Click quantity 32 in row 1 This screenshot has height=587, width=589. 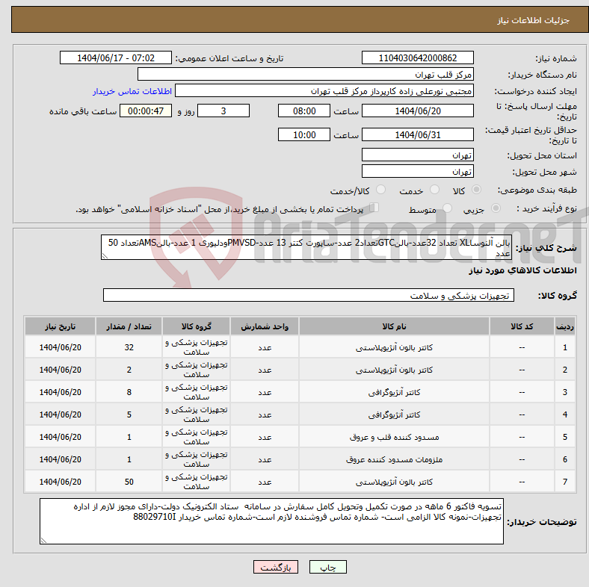129,347
